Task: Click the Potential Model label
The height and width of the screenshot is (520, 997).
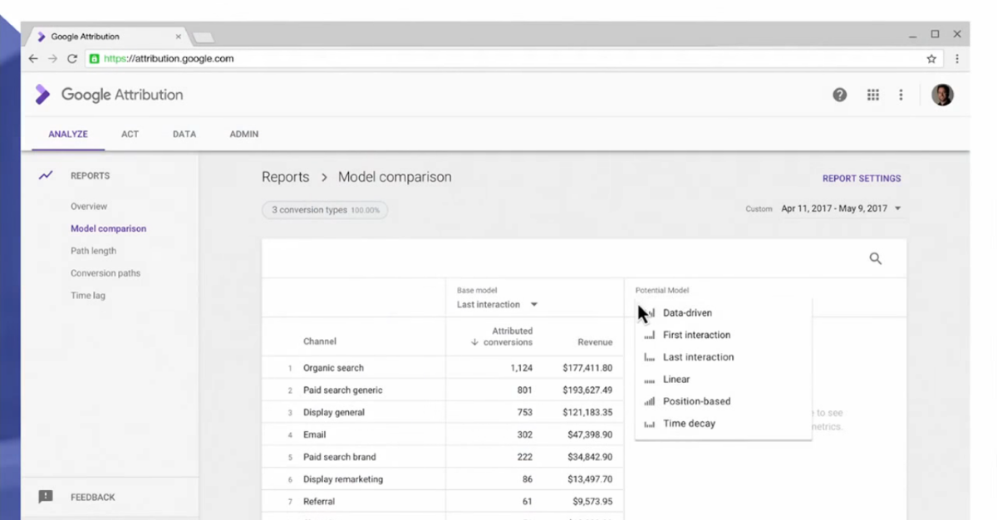Action: point(662,291)
